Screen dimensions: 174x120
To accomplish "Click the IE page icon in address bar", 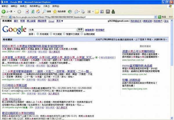I will coord(10,17).
